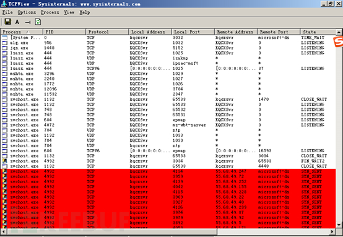Viewport: 343px width, 237px height.
Task: Select local port 65532 cell
Action: click(179, 110)
